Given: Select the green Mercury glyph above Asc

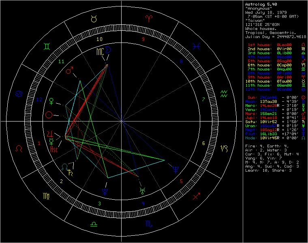Looking at the screenshot, I should pyautogui.click(x=51, y=141).
